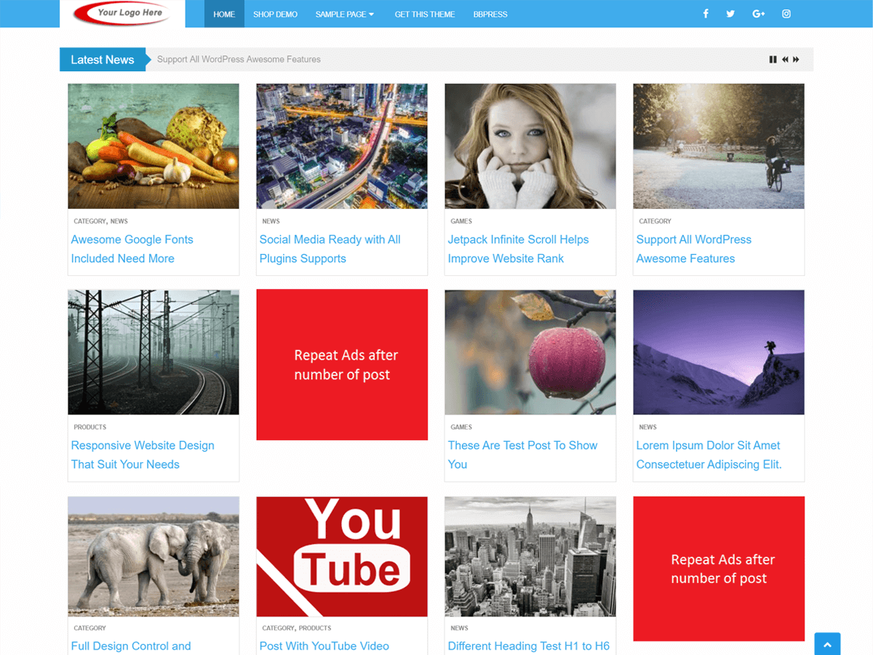Go to the Get This Theme page
Viewport: 873px width, 655px height.
pyautogui.click(x=425, y=15)
